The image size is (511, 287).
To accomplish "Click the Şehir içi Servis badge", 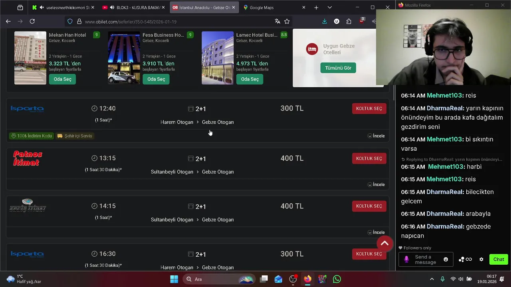I will point(75,136).
